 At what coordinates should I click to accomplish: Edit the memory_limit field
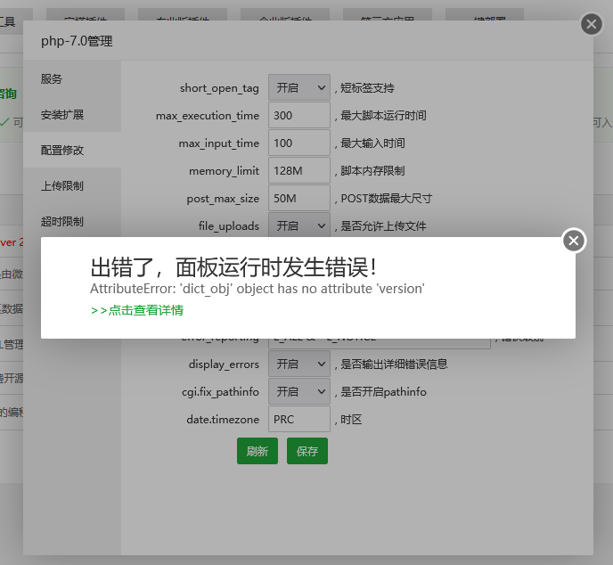tap(299, 170)
